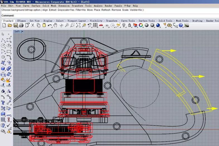The image size is (219, 146).
Task: Open the color wheel render properties icon
Action: click(141, 25)
